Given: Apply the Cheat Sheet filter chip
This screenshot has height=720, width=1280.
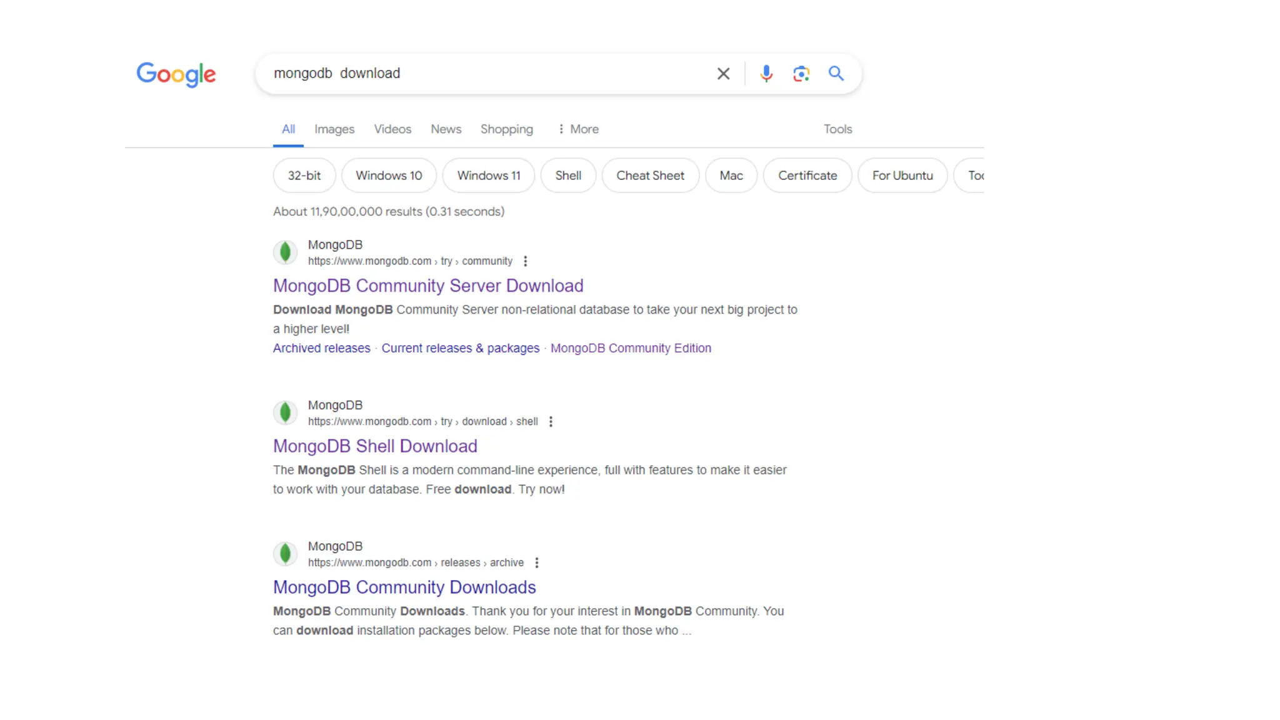Looking at the screenshot, I should coord(650,176).
